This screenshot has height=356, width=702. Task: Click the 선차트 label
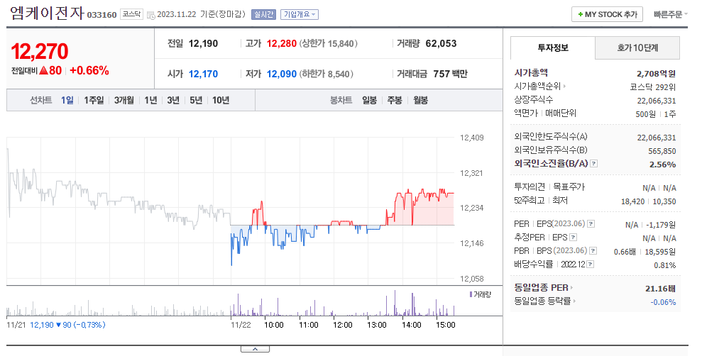(41, 100)
